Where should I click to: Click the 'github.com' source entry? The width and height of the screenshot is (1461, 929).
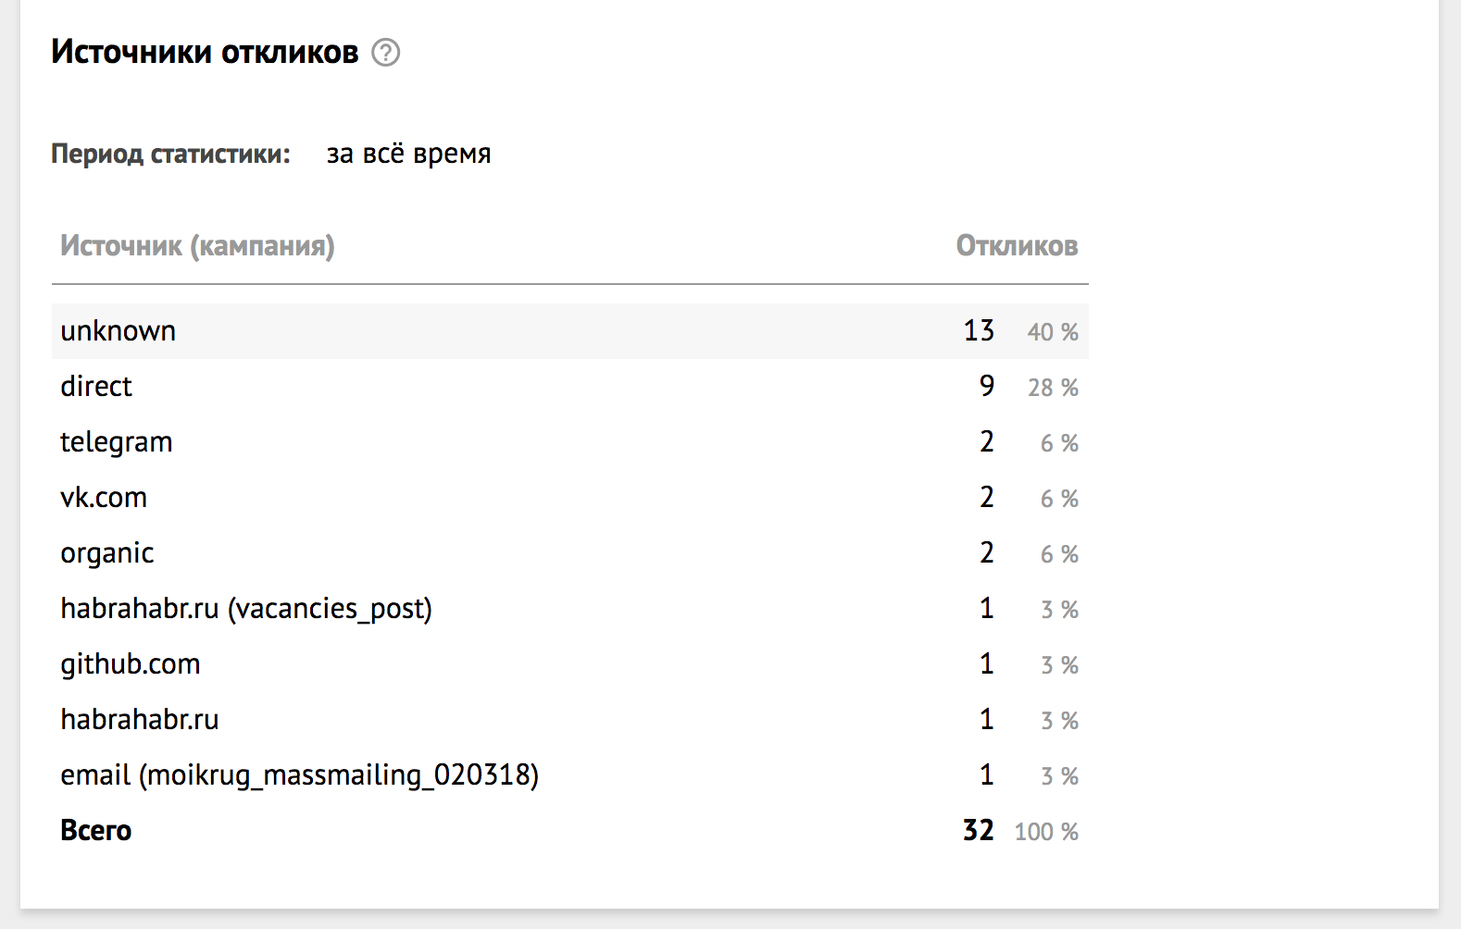(x=131, y=664)
